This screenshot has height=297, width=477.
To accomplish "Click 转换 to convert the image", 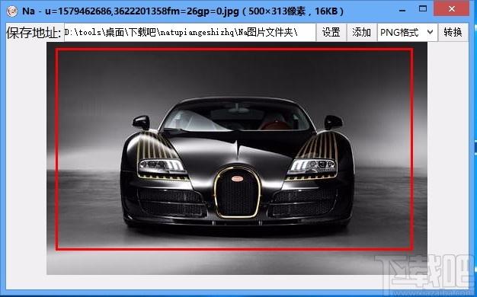I will tap(453, 32).
